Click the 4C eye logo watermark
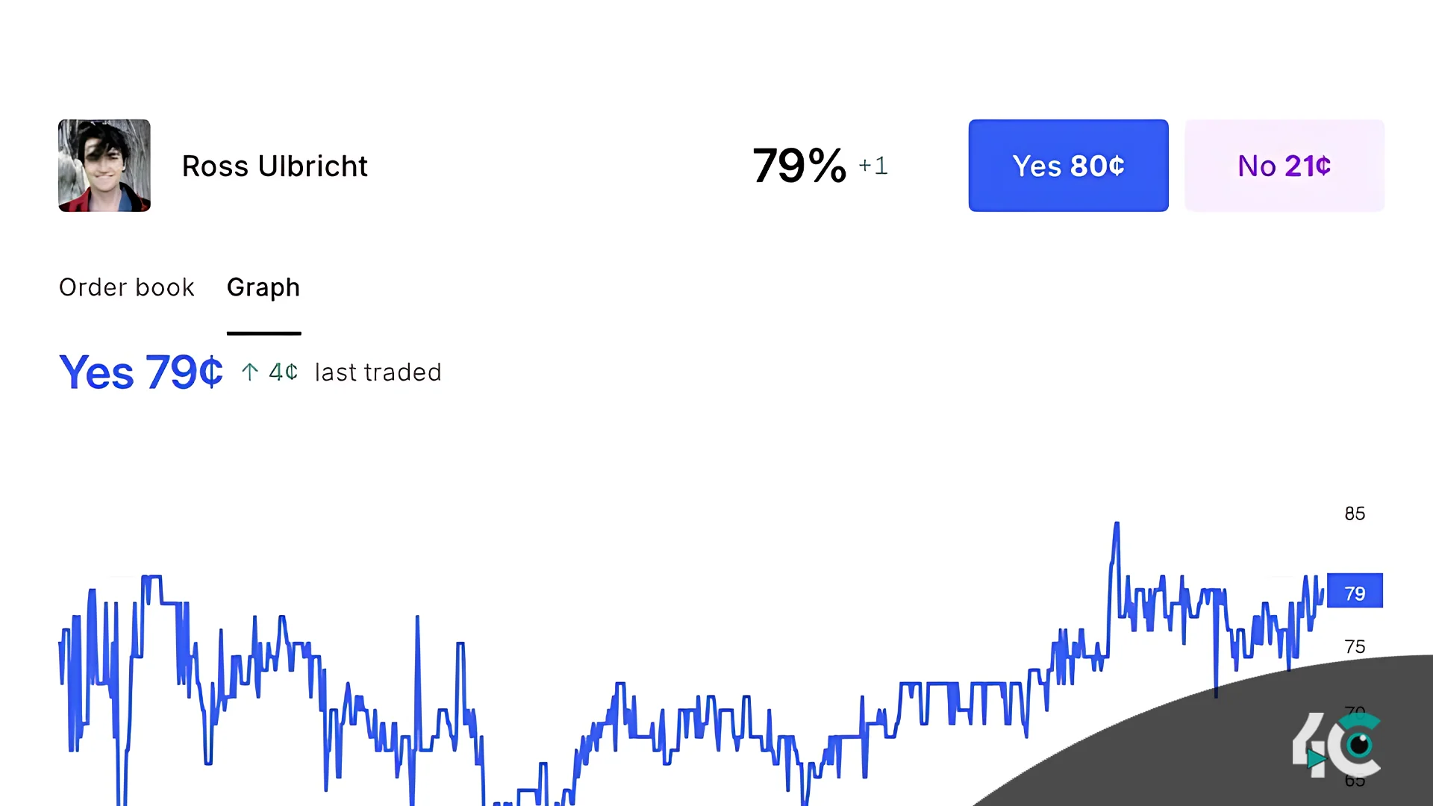1433x806 pixels. 1337,745
